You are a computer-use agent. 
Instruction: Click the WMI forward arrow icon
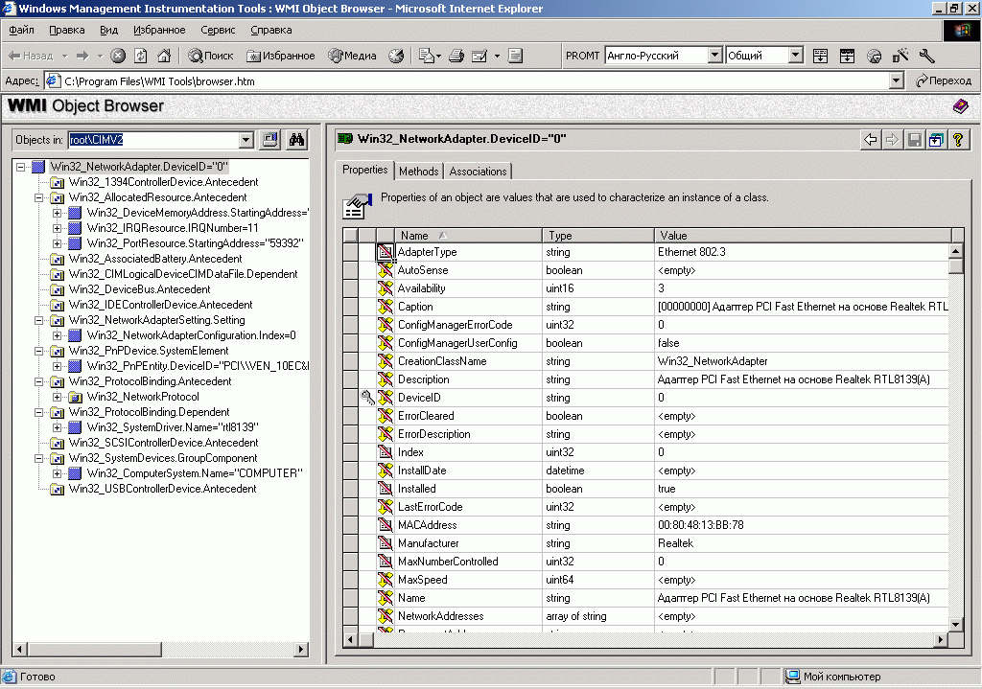coord(892,140)
